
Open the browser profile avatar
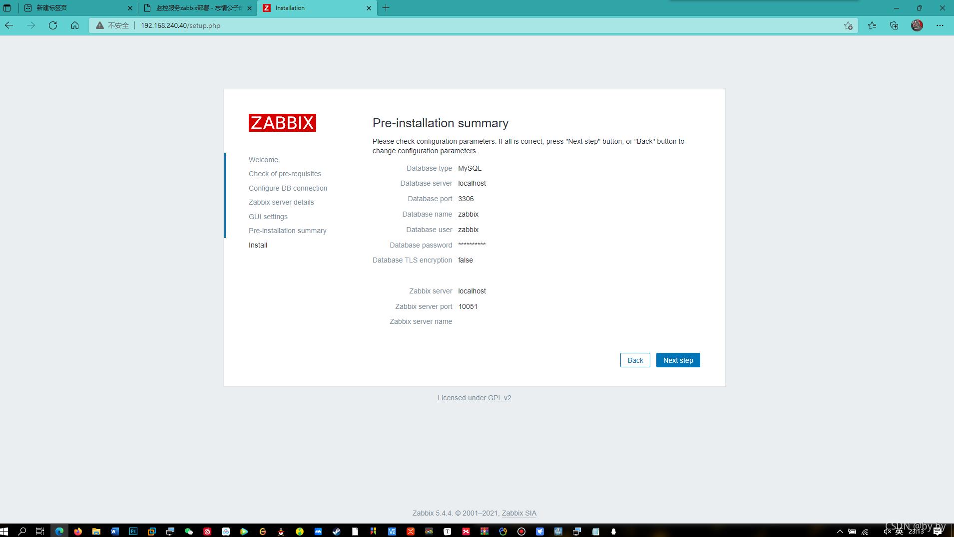(x=917, y=25)
